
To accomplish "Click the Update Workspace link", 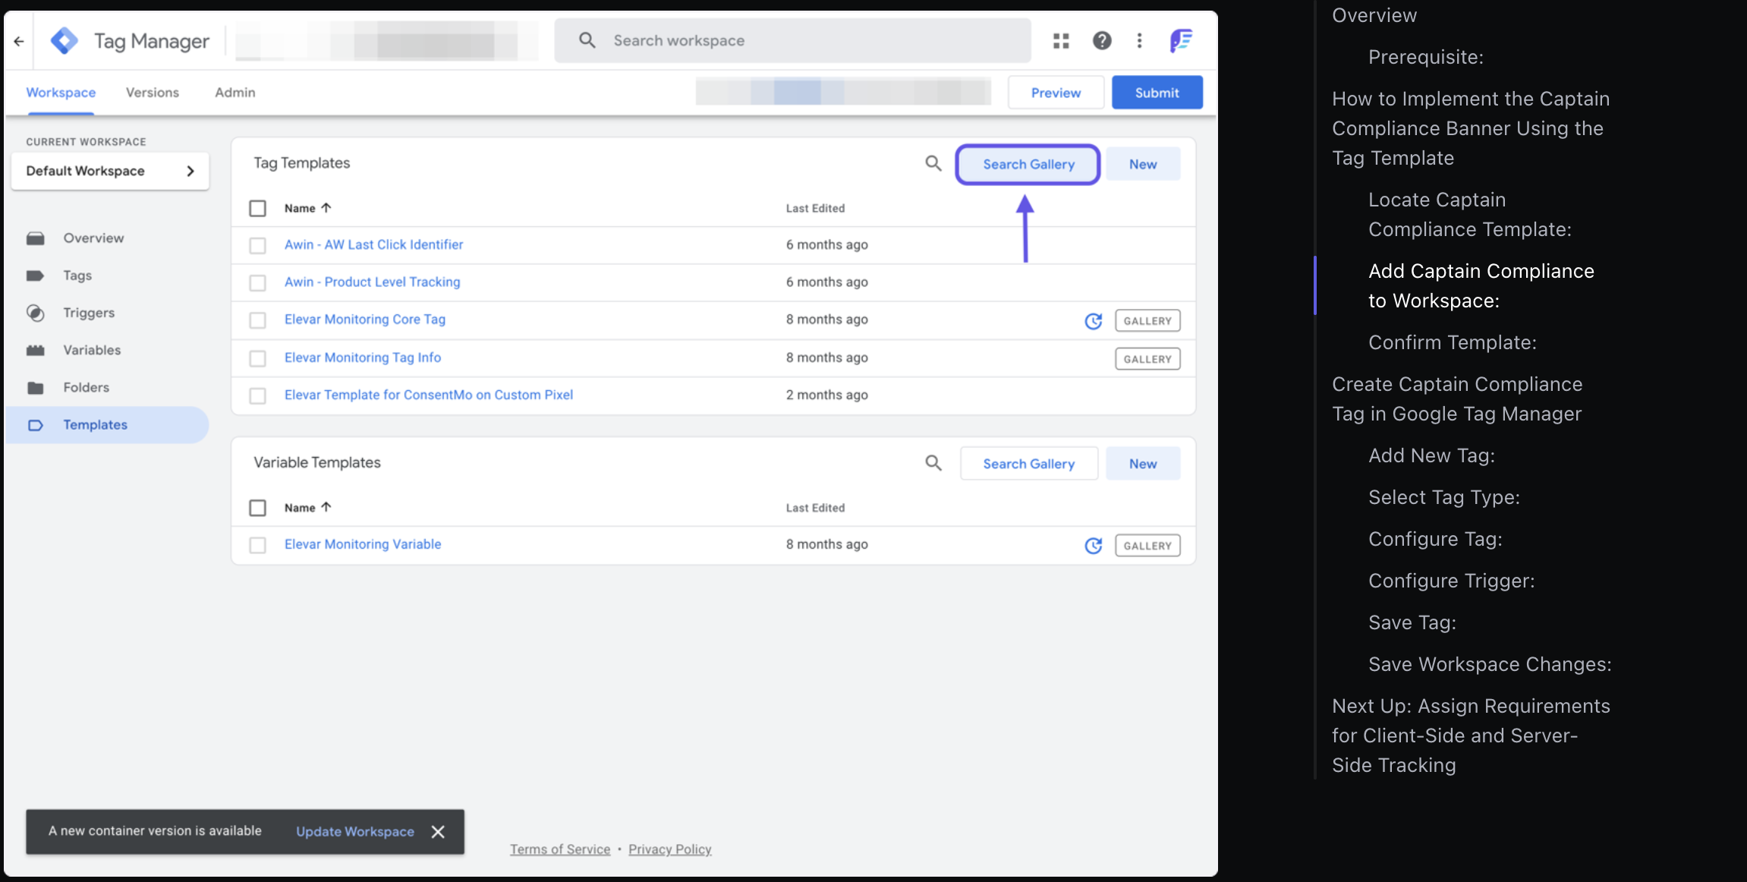I will pyautogui.click(x=355, y=832).
